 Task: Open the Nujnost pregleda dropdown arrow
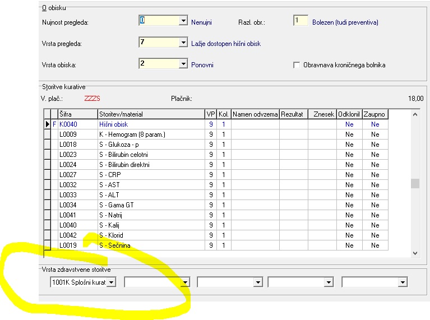point(183,21)
